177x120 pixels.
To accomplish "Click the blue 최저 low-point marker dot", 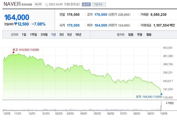I will coord(161,94).
